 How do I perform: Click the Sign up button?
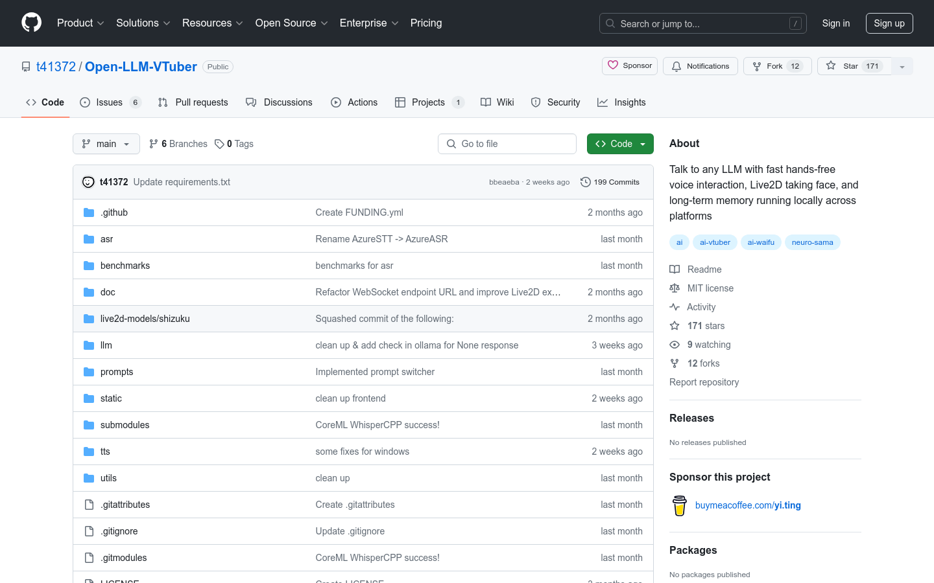[x=889, y=23]
